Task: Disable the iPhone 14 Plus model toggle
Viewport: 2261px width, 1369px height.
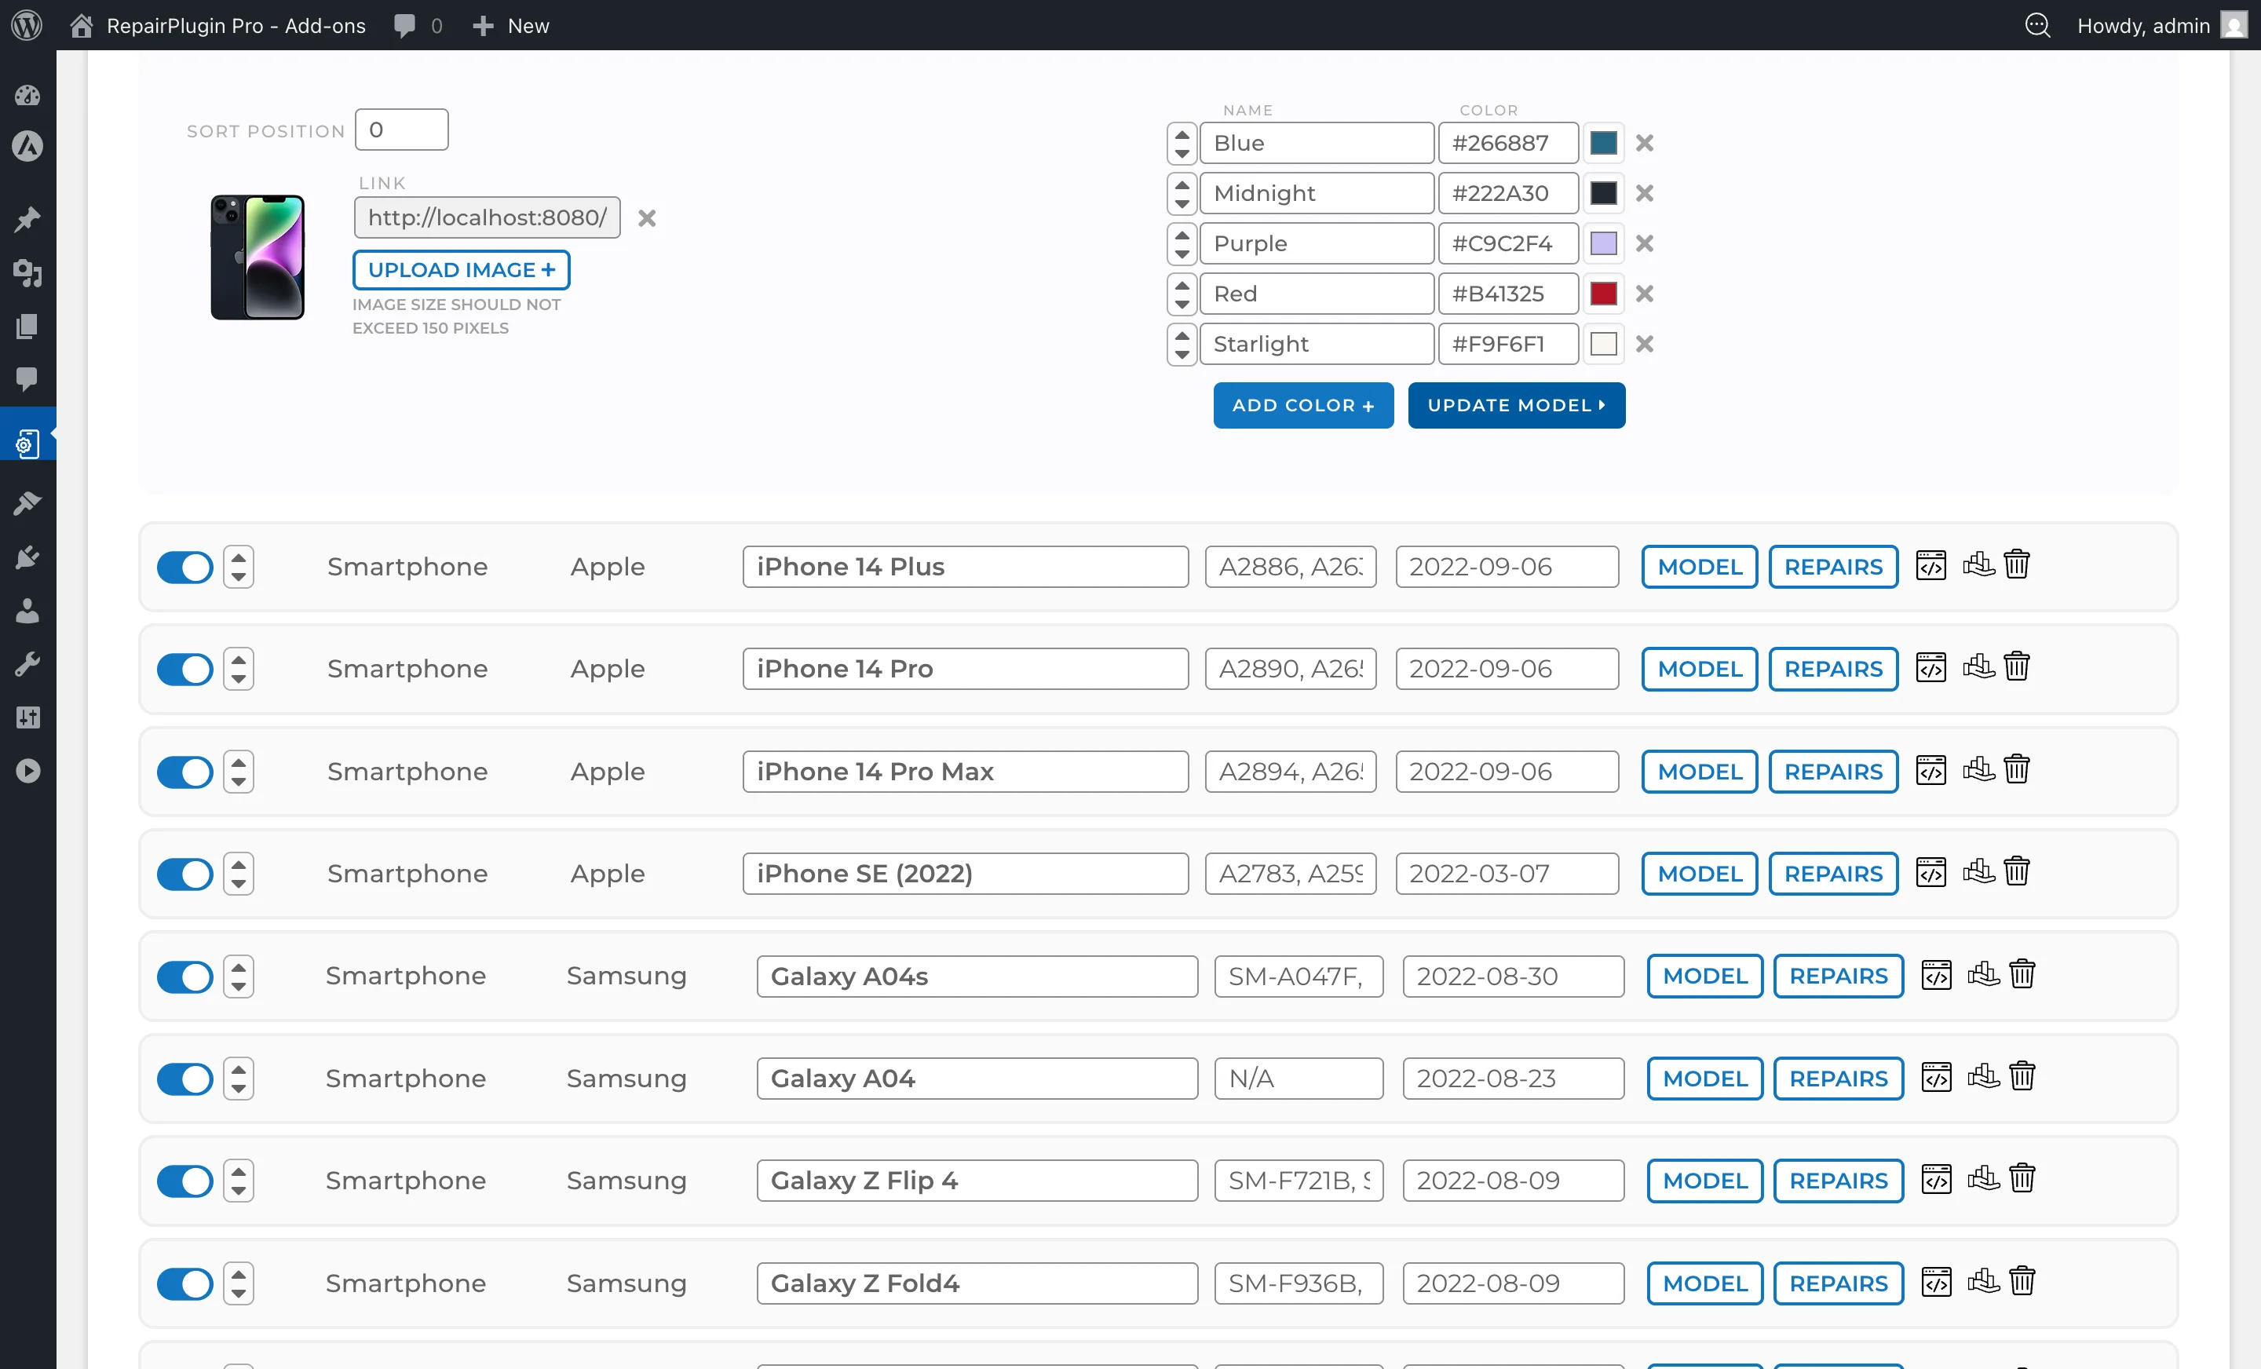Action: (184, 567)
